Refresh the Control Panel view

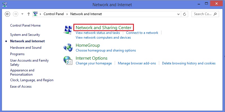pyautogui.click(x=184, y=14)
